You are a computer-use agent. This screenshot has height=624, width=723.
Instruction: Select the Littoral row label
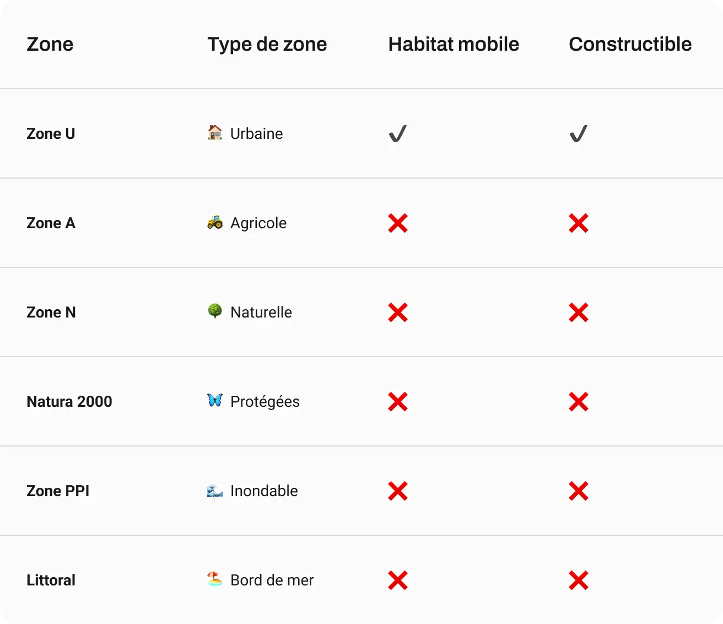point(51,580)
